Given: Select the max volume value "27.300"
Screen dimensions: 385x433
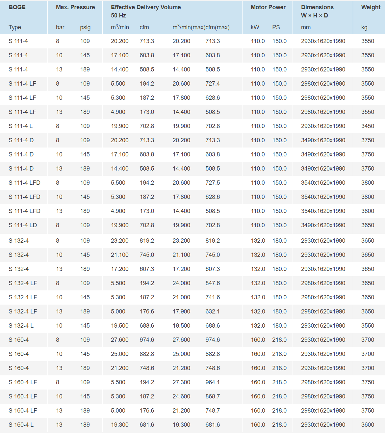Looking at the screenshot, I should coord(181,382).
